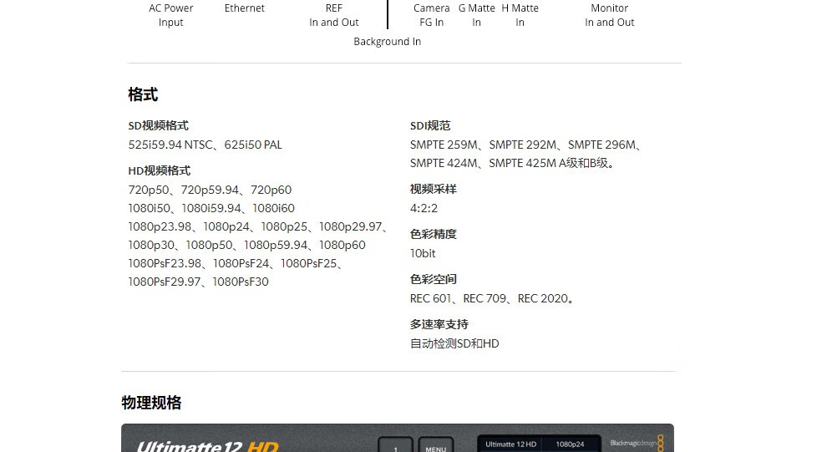Image resolution: width=827 pixels, height=452 pixels.
Task: Click the 多速率支持 subheading
Action: pyautogui.click(x=439, y=324)
